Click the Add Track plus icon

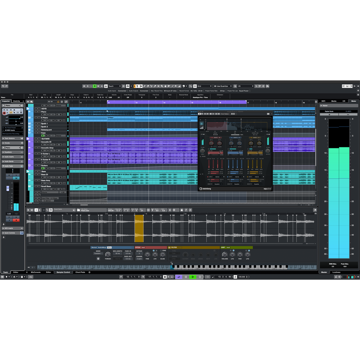tap(28, 101)
